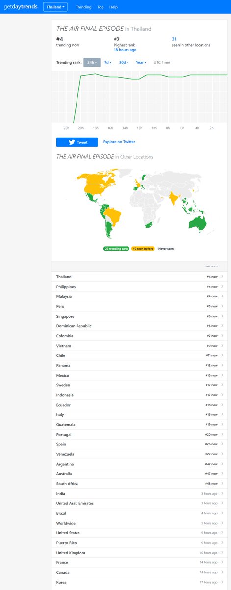Open the Mexico row arrow

tap(222, 375)
